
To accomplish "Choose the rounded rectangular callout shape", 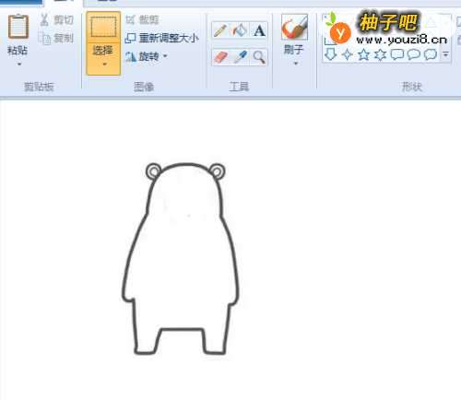I will [x=397, y=54].
